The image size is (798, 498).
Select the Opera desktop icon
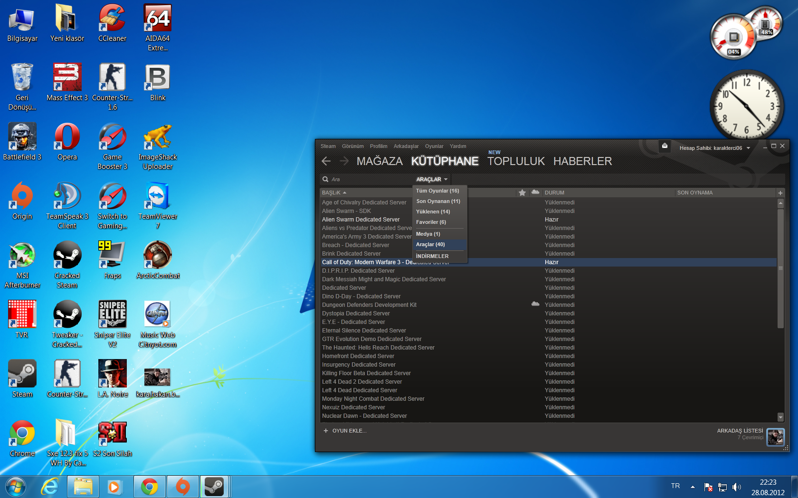pos(67,141)
